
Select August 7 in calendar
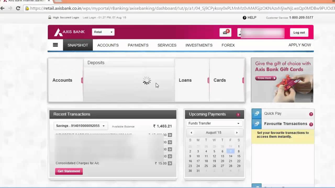231,151
